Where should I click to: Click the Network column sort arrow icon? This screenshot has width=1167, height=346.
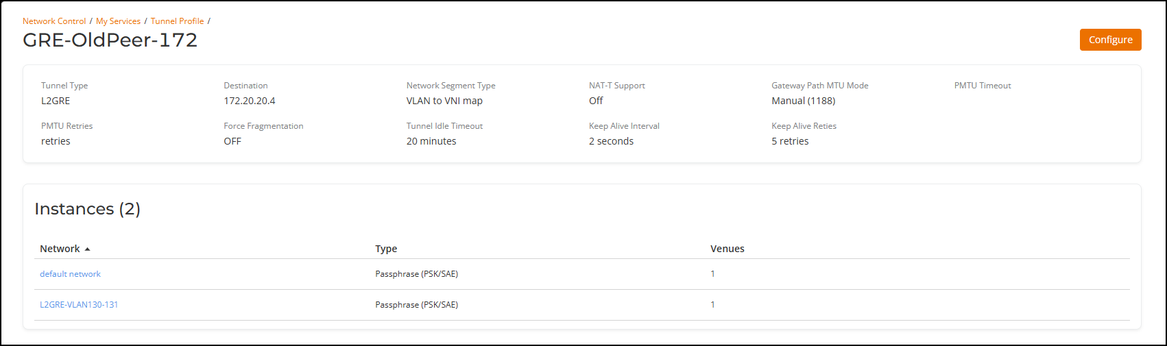coord(88,249)
